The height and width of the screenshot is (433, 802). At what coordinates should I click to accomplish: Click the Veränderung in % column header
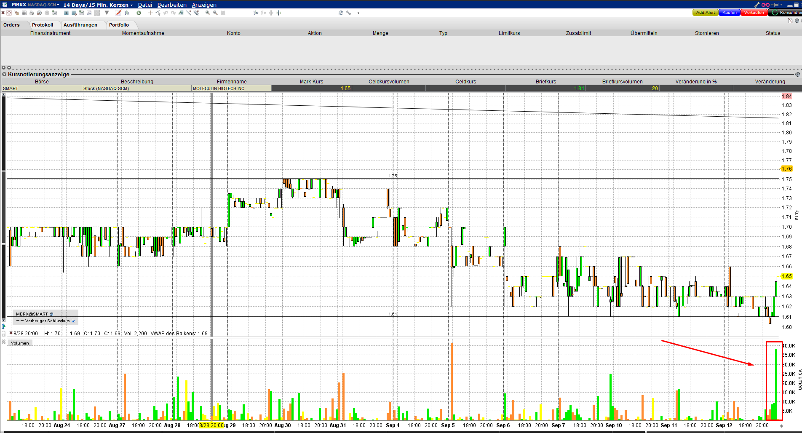[x=696, y=81]
